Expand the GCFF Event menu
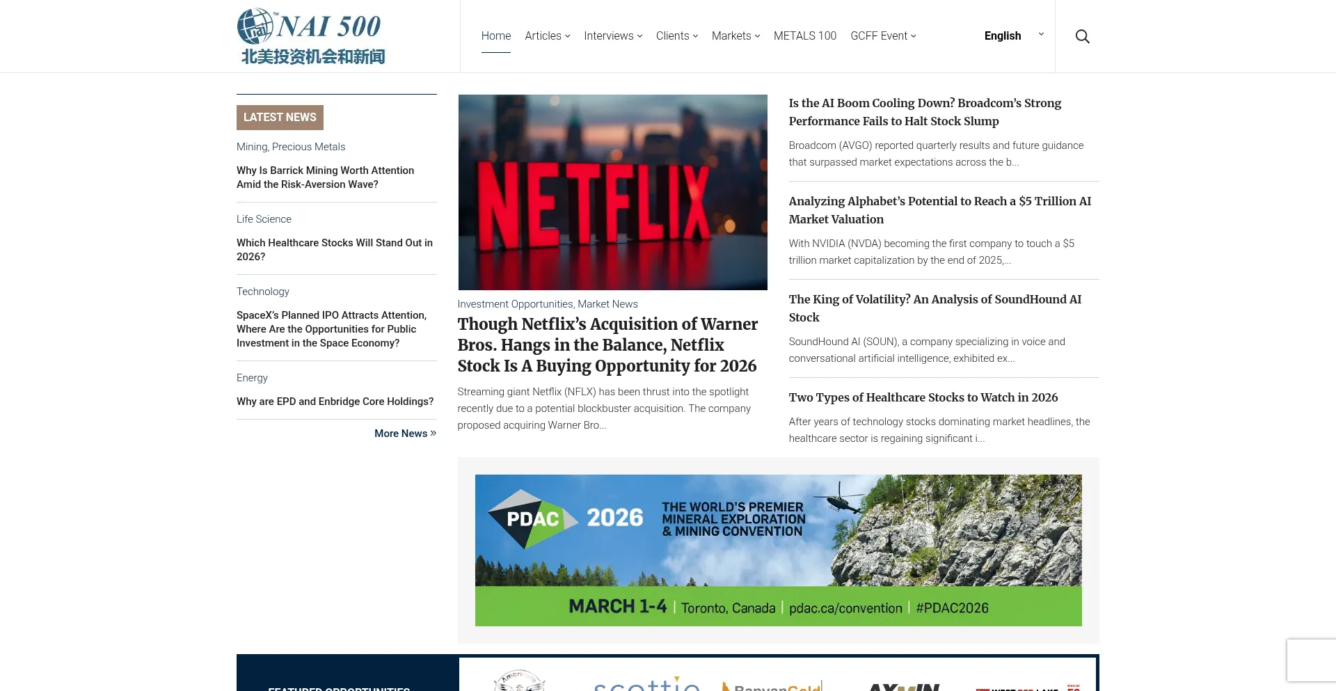Viewport: 1336px width, 691px height. (882, 35)
